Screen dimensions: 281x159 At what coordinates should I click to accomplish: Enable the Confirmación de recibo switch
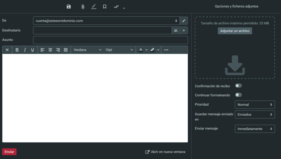pyautogui.click(x=238, y=86)
